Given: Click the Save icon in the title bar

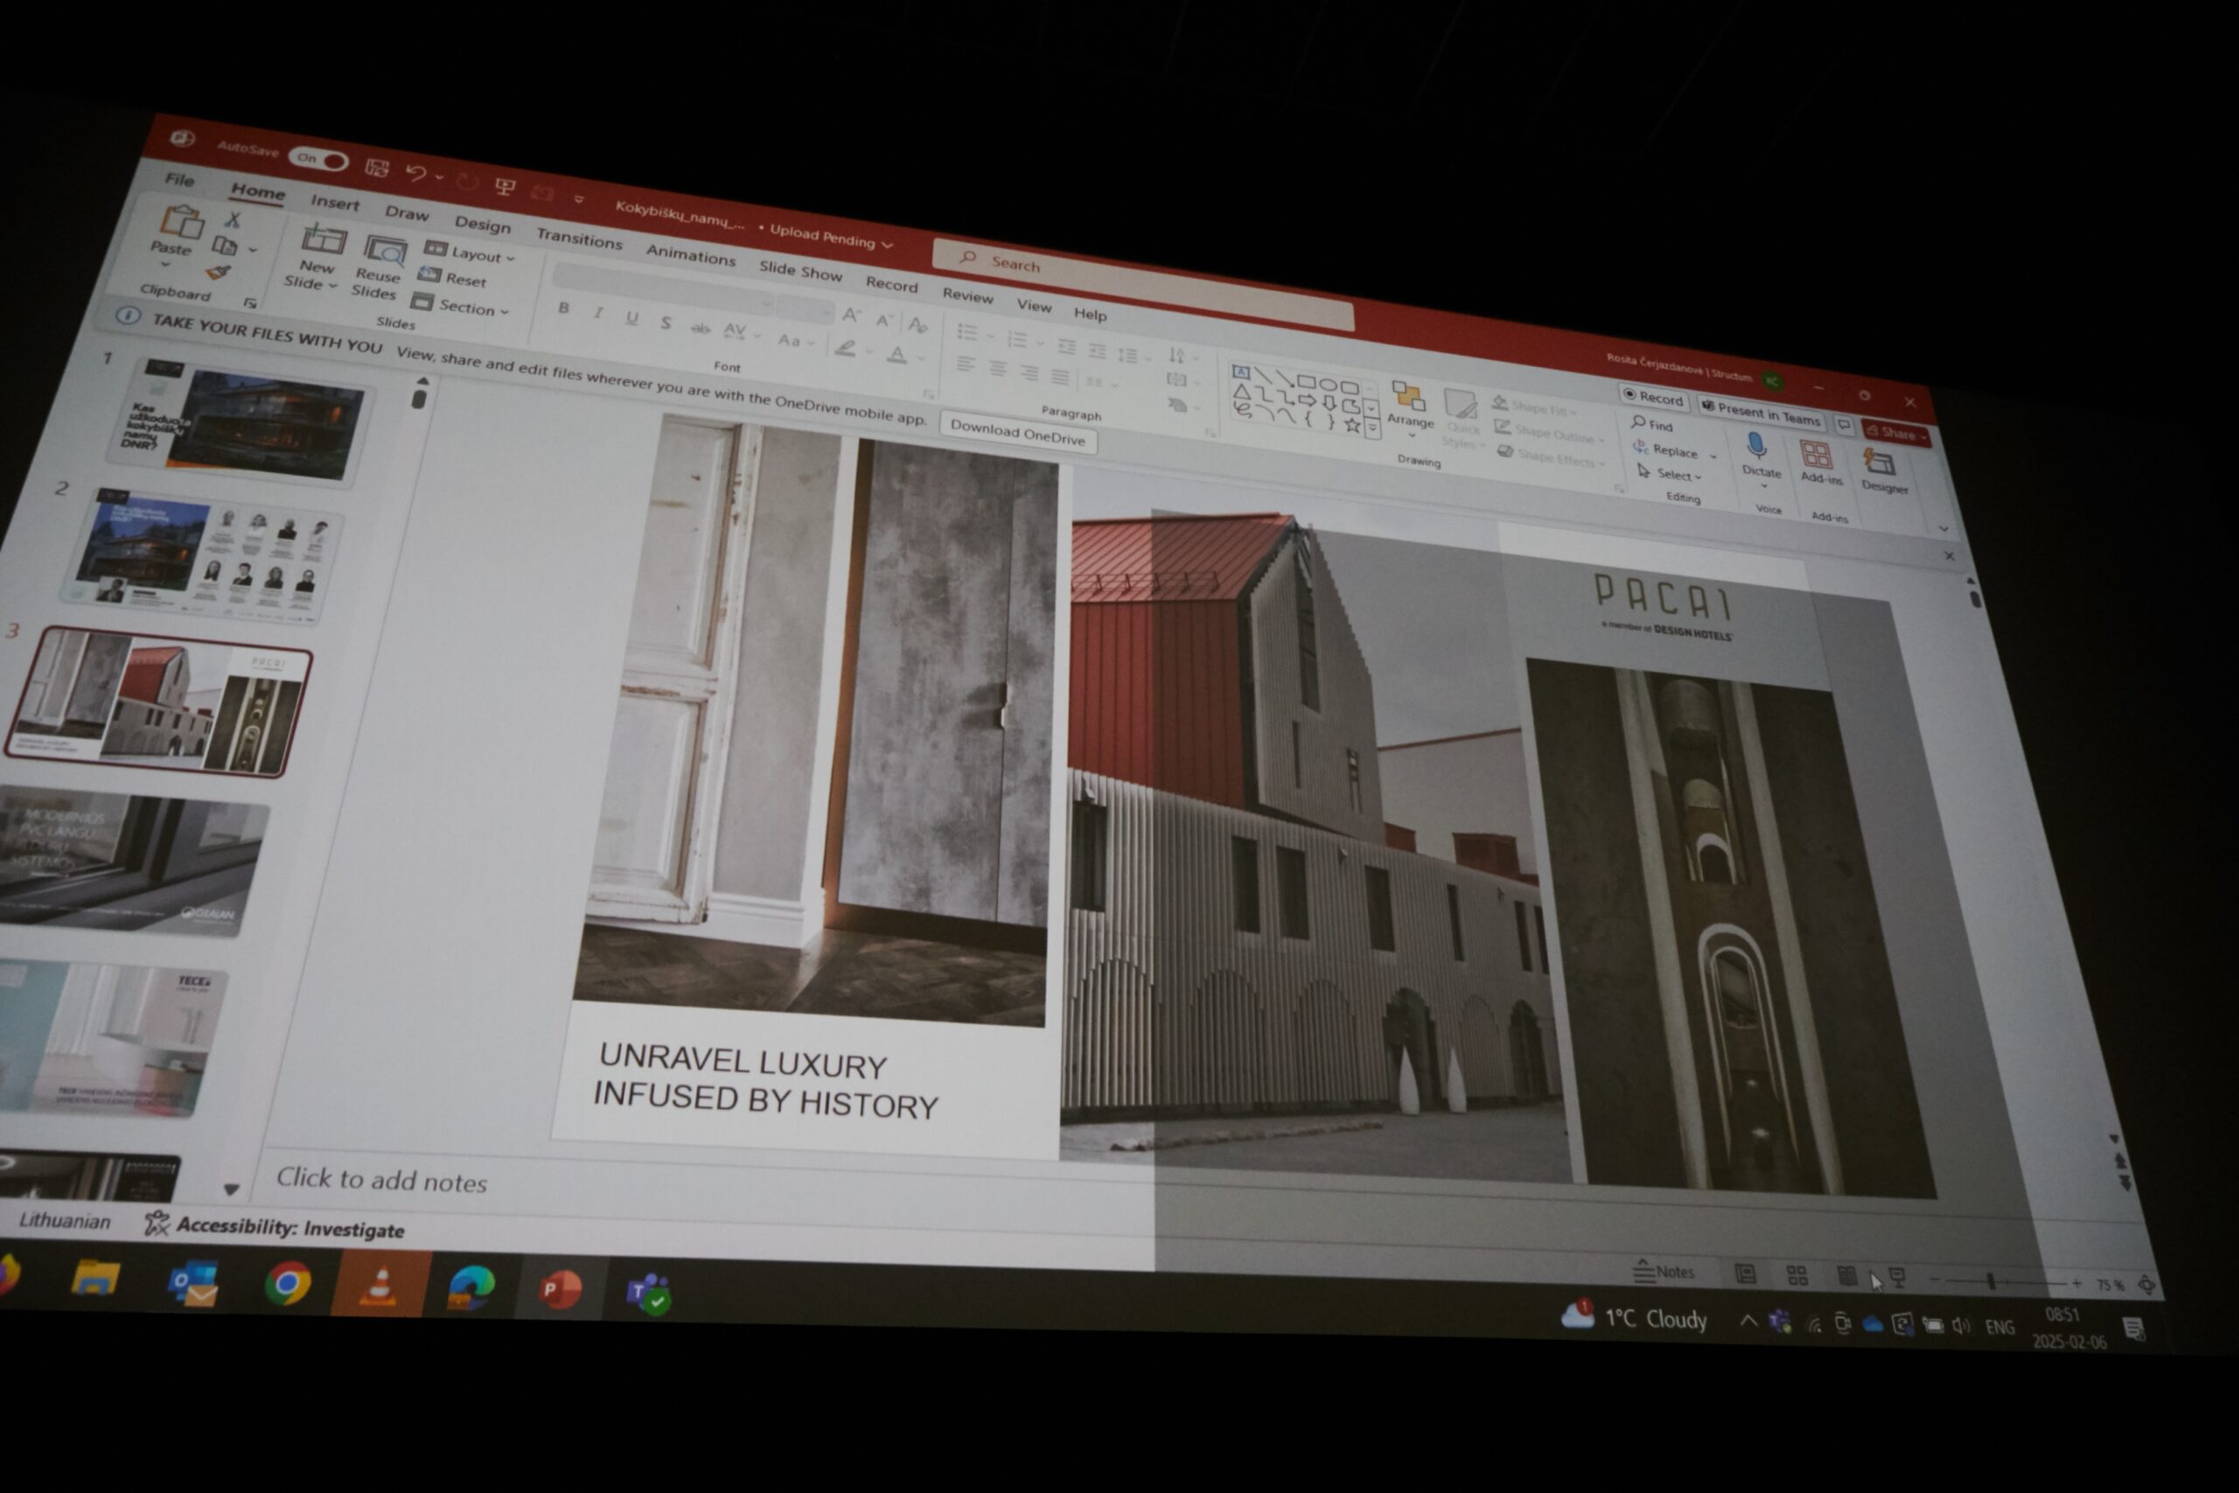Looking at the screenshot, I should 377,169.
